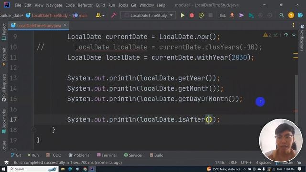Image resolution: width=306 pixels, height=172 pixels.
Task: Start debugging with the red bug icon
Action: tap(192, 15)
